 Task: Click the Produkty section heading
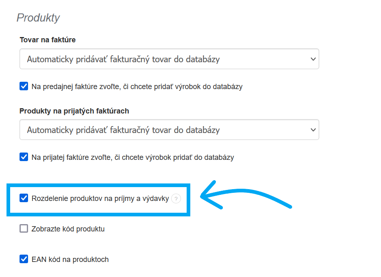click(38, 18)
